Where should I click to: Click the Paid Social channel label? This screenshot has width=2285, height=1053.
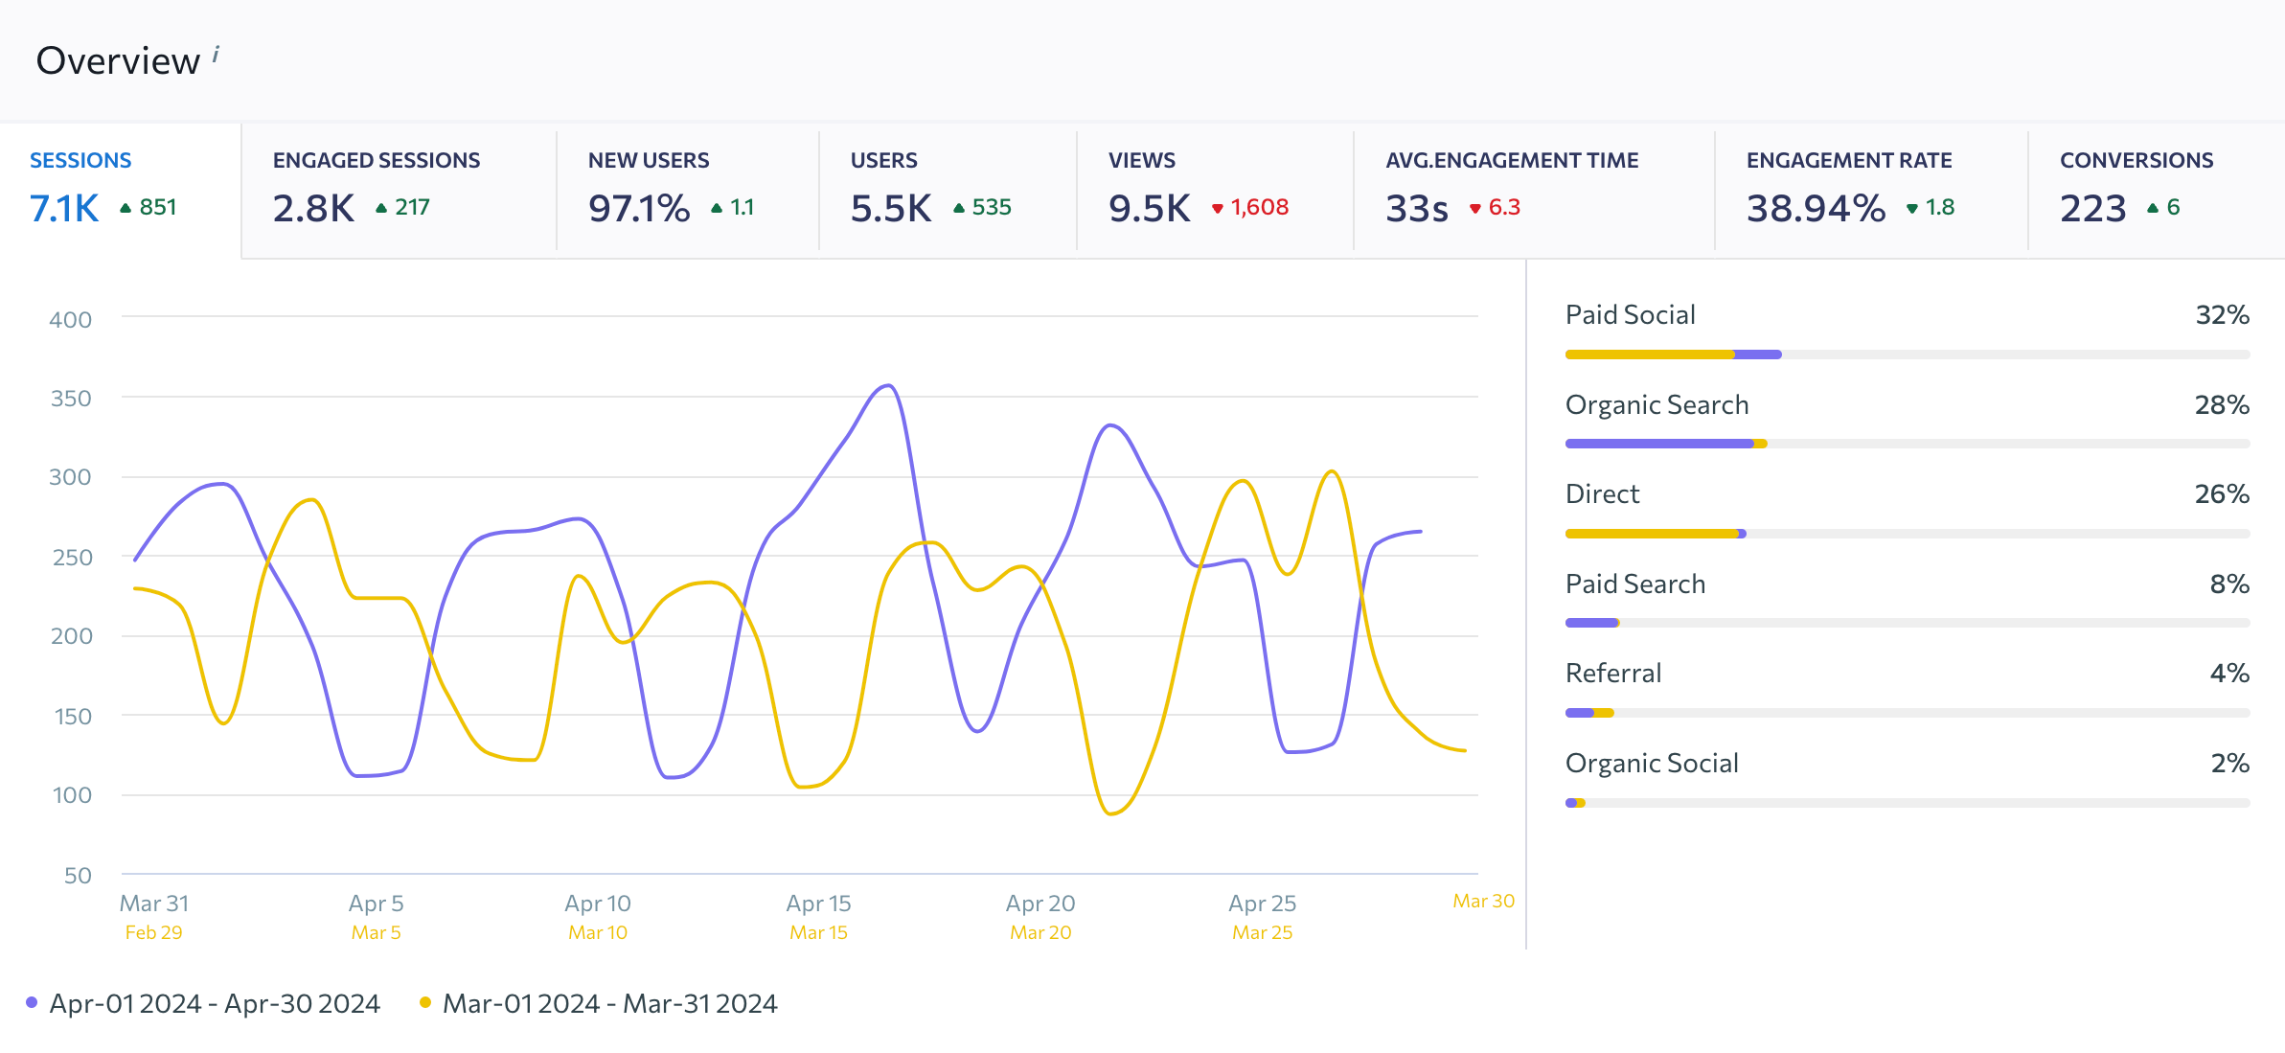[1630, 315]
